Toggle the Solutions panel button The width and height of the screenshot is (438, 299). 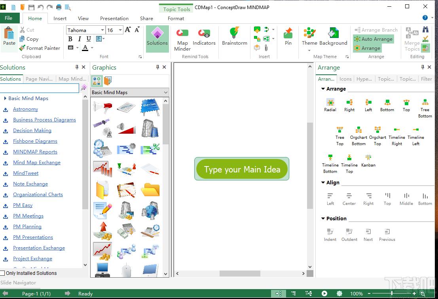pos(157,39)
